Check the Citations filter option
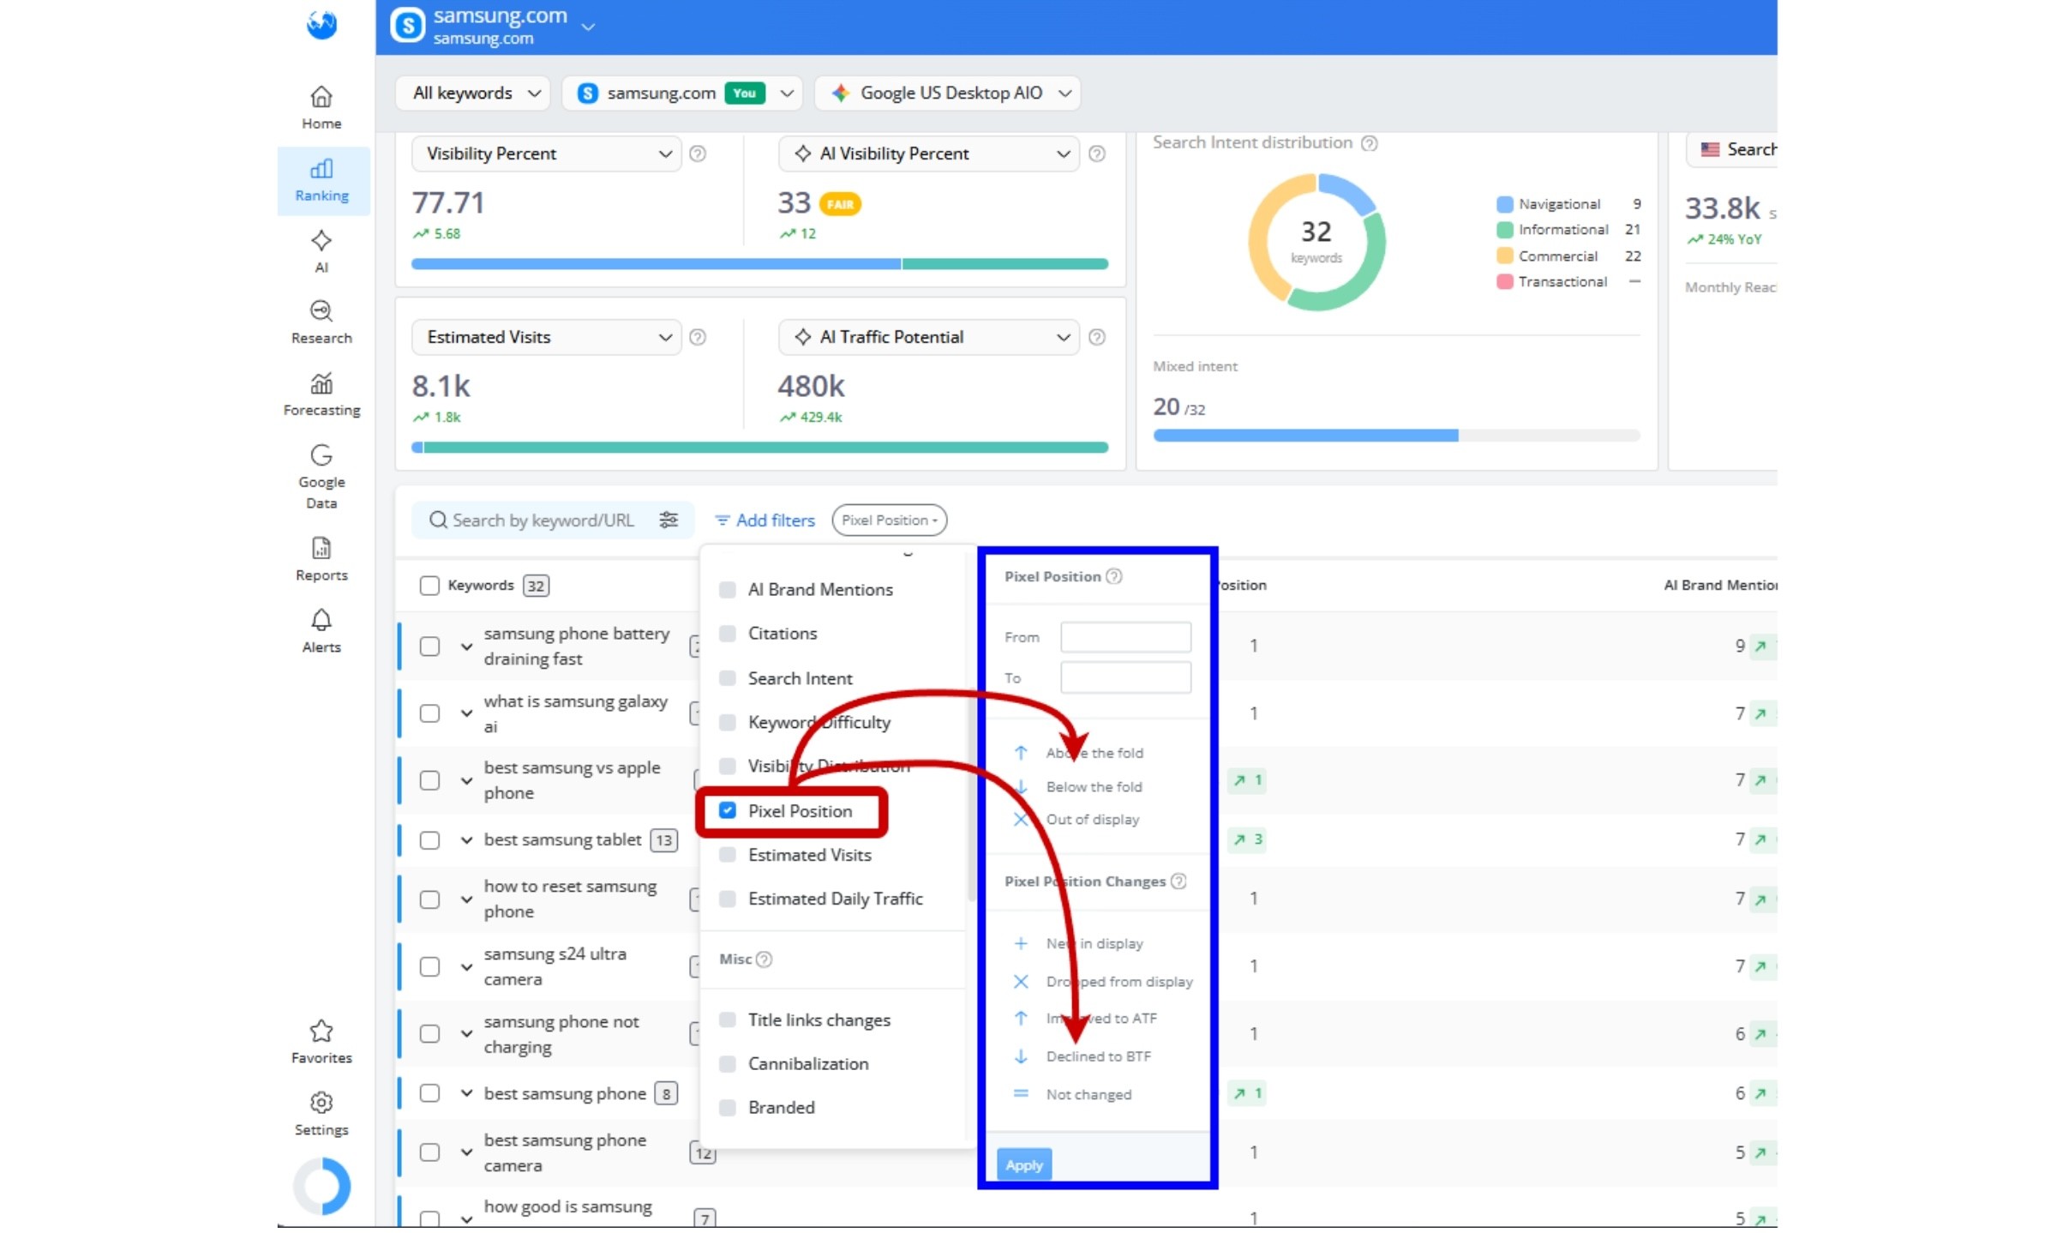Viewport: 2057px width, 1233px height. [728, 633]
